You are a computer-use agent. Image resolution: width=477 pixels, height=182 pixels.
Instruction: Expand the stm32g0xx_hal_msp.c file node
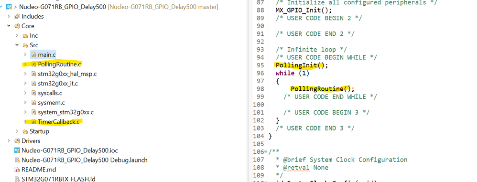[x=25, y=74]
